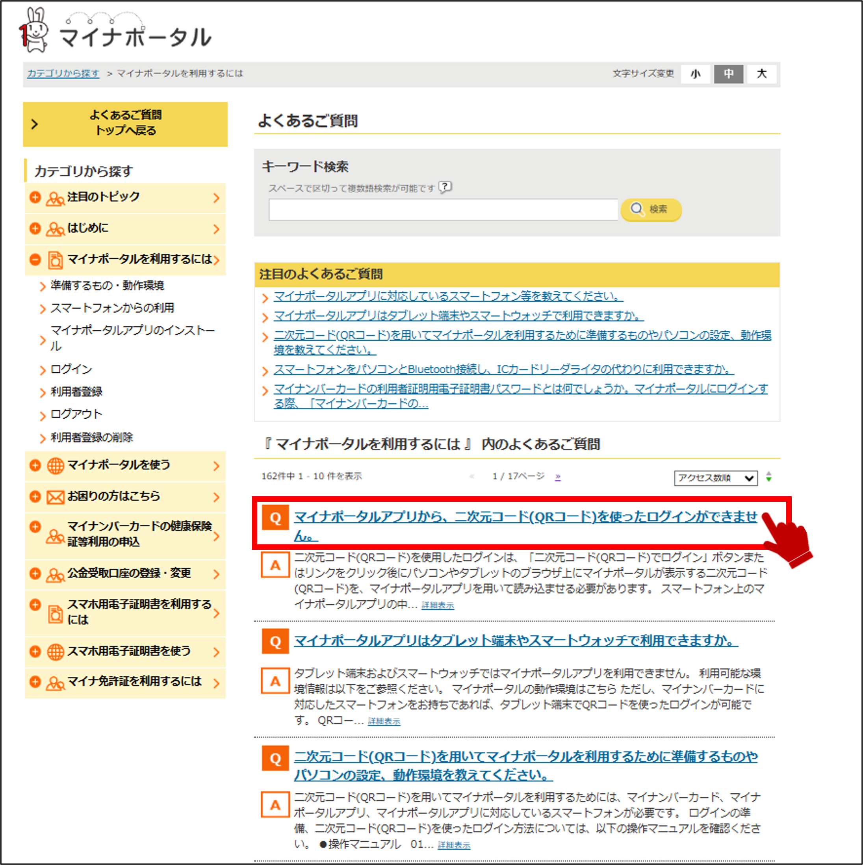
Task: Click the envelope icon beside お困りの方はこちら
Action: pyautogui.click(x=56, y=497)
